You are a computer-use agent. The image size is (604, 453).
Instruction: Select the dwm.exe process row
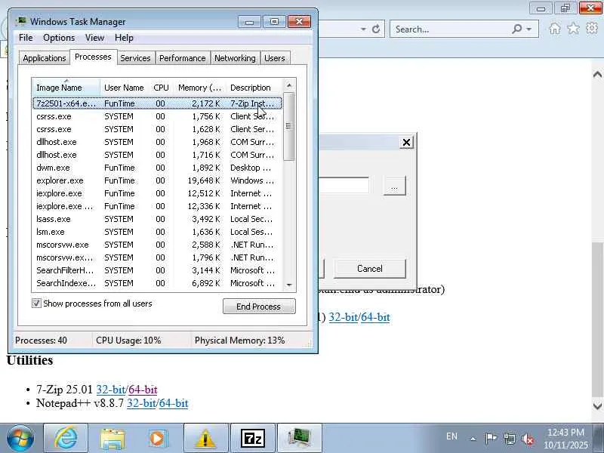point(157,168)
